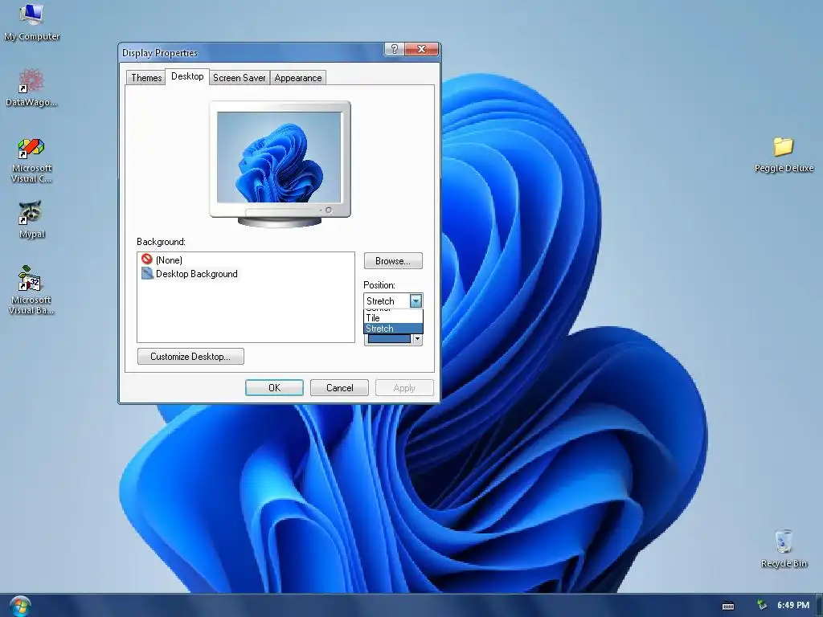This screenshot has height=617, width=823.
Task: Close the Display Properties dialog
Action: click(421, 49)
